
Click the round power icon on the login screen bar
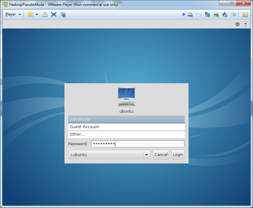[237, 24]
